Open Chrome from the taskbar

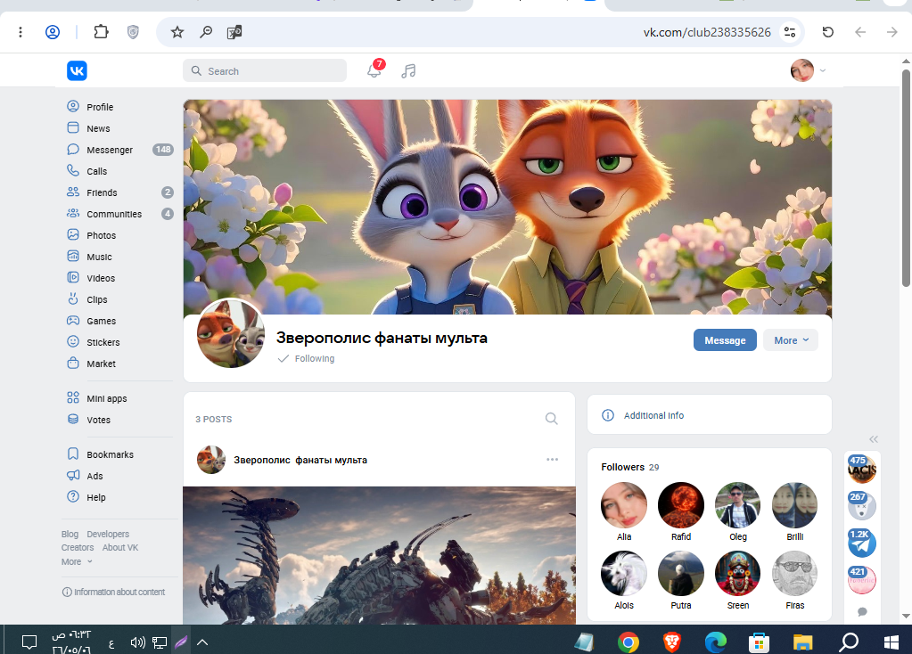pyautogui.click(x=629, y=642)
